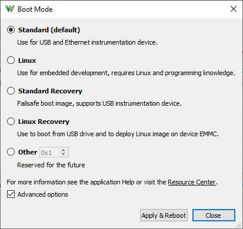
Task: Close the Boot Mode dialog with X
Action: pos(234,9)
